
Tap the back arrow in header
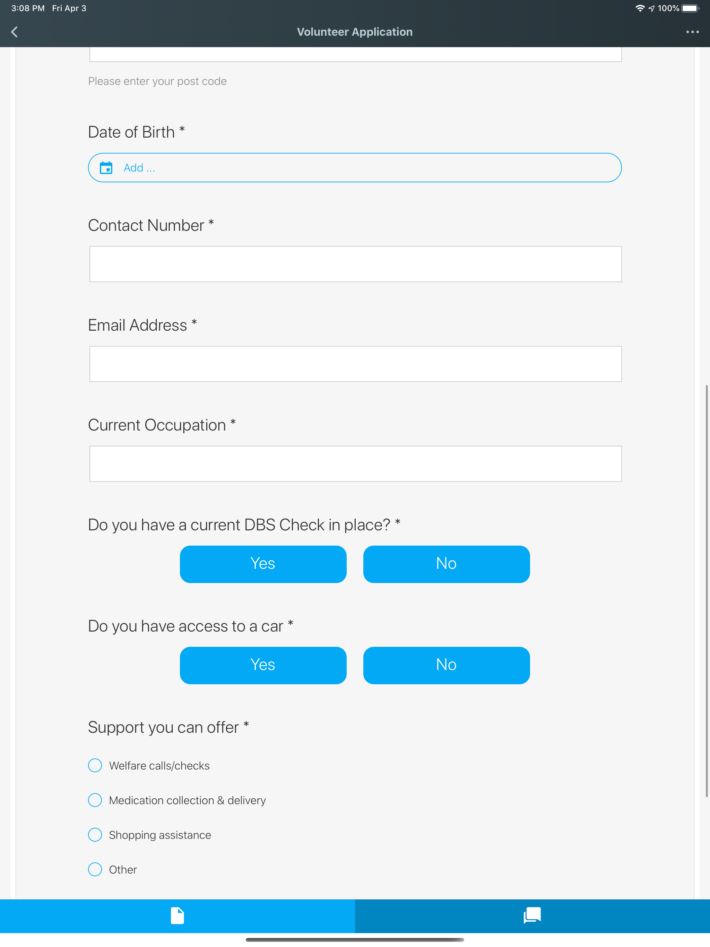coord(15,32)
